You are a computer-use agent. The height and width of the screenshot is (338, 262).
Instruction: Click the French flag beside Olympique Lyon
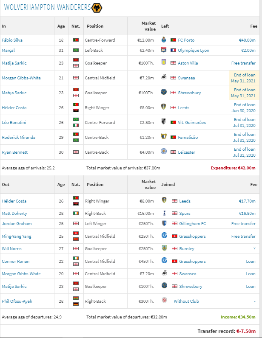pos(173,50)
